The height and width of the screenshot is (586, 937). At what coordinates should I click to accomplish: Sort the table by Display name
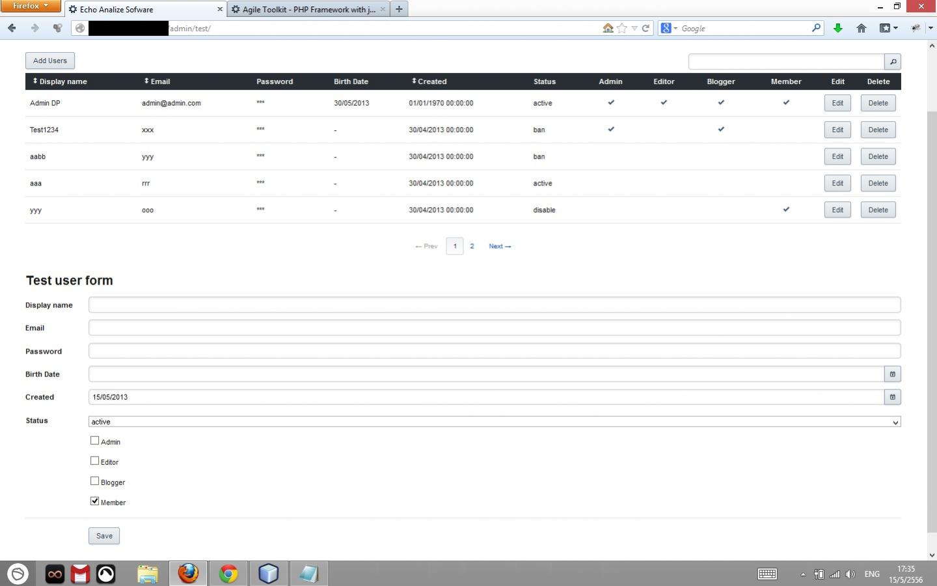click(60, 81)
